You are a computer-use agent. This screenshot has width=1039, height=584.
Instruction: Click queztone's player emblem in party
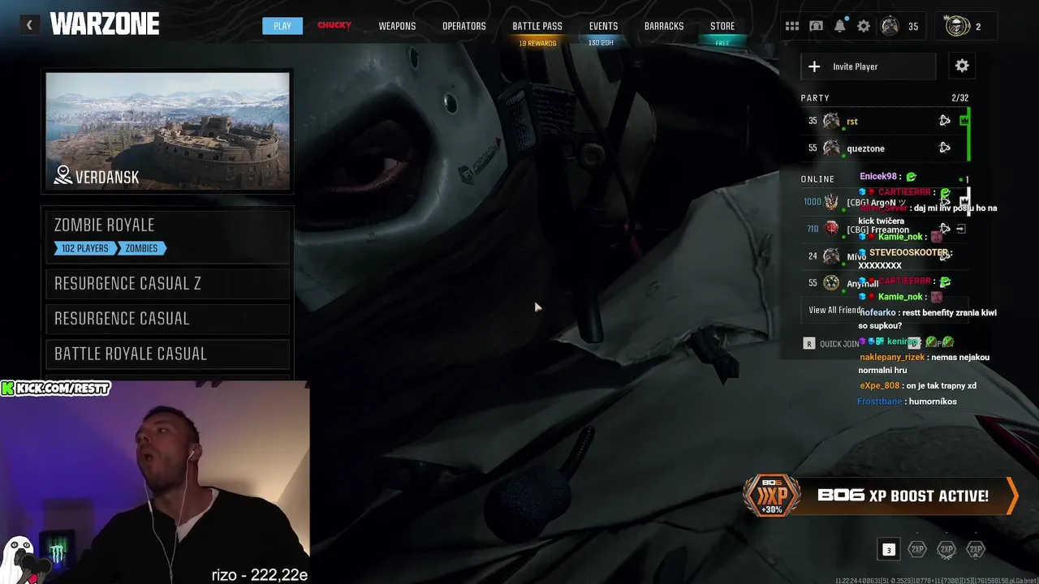click(831, 148)
